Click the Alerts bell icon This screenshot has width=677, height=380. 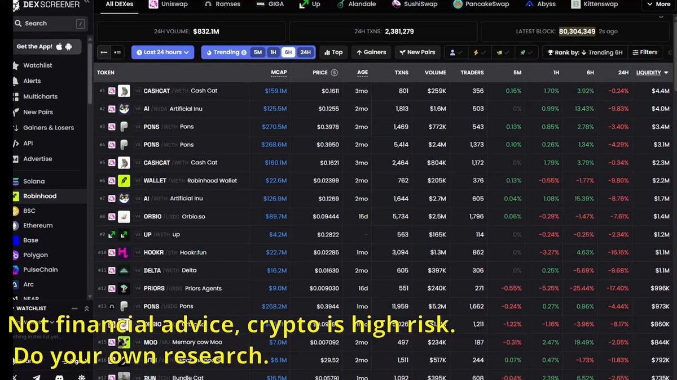(16, 81)
